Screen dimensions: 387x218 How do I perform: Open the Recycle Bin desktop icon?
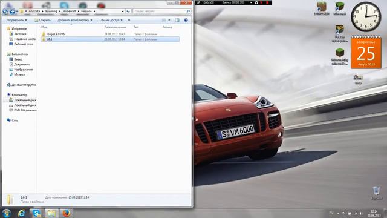(376, 193)
